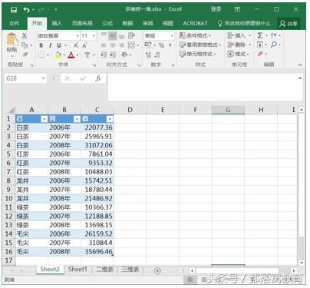This screenshot has height=288, width=310.
Task: Open the Fill down tool
Action: point(260,45)
